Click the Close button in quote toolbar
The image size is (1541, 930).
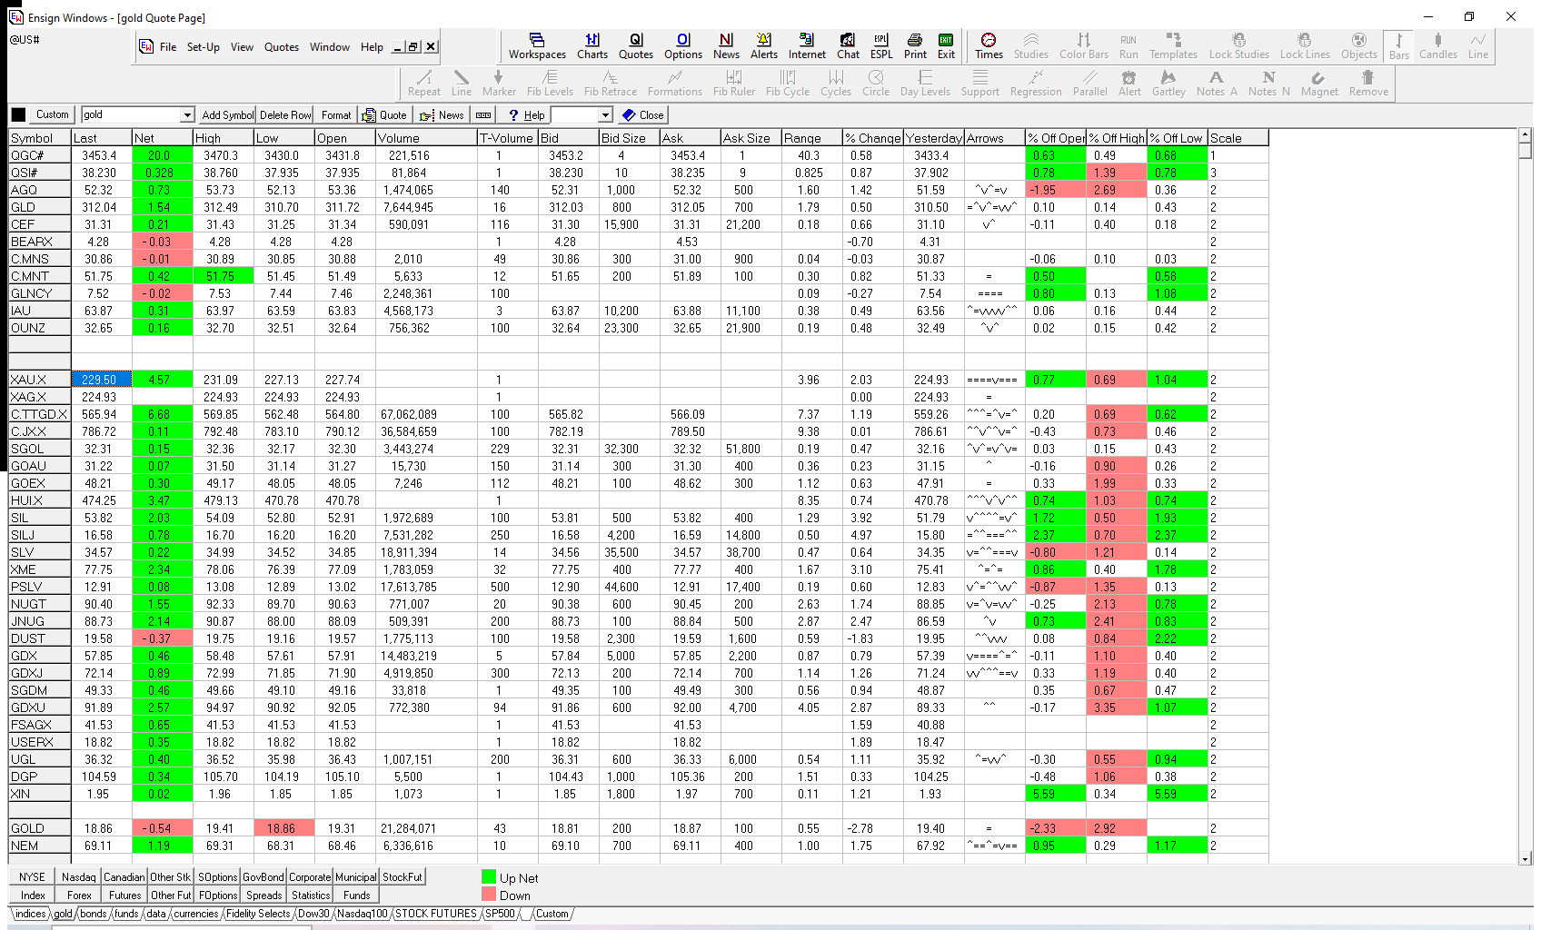pos(643,115)
